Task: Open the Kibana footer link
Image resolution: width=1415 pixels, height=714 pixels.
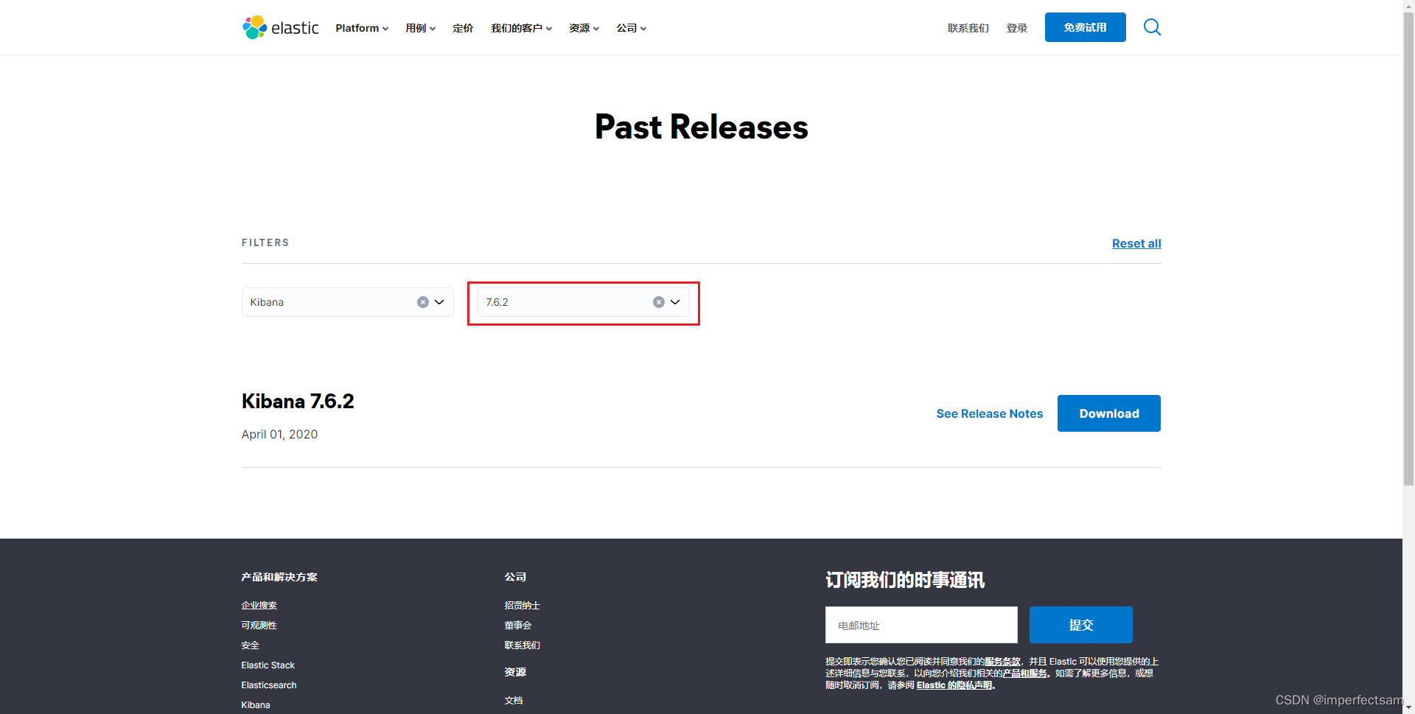Action: tap(256, 705)
